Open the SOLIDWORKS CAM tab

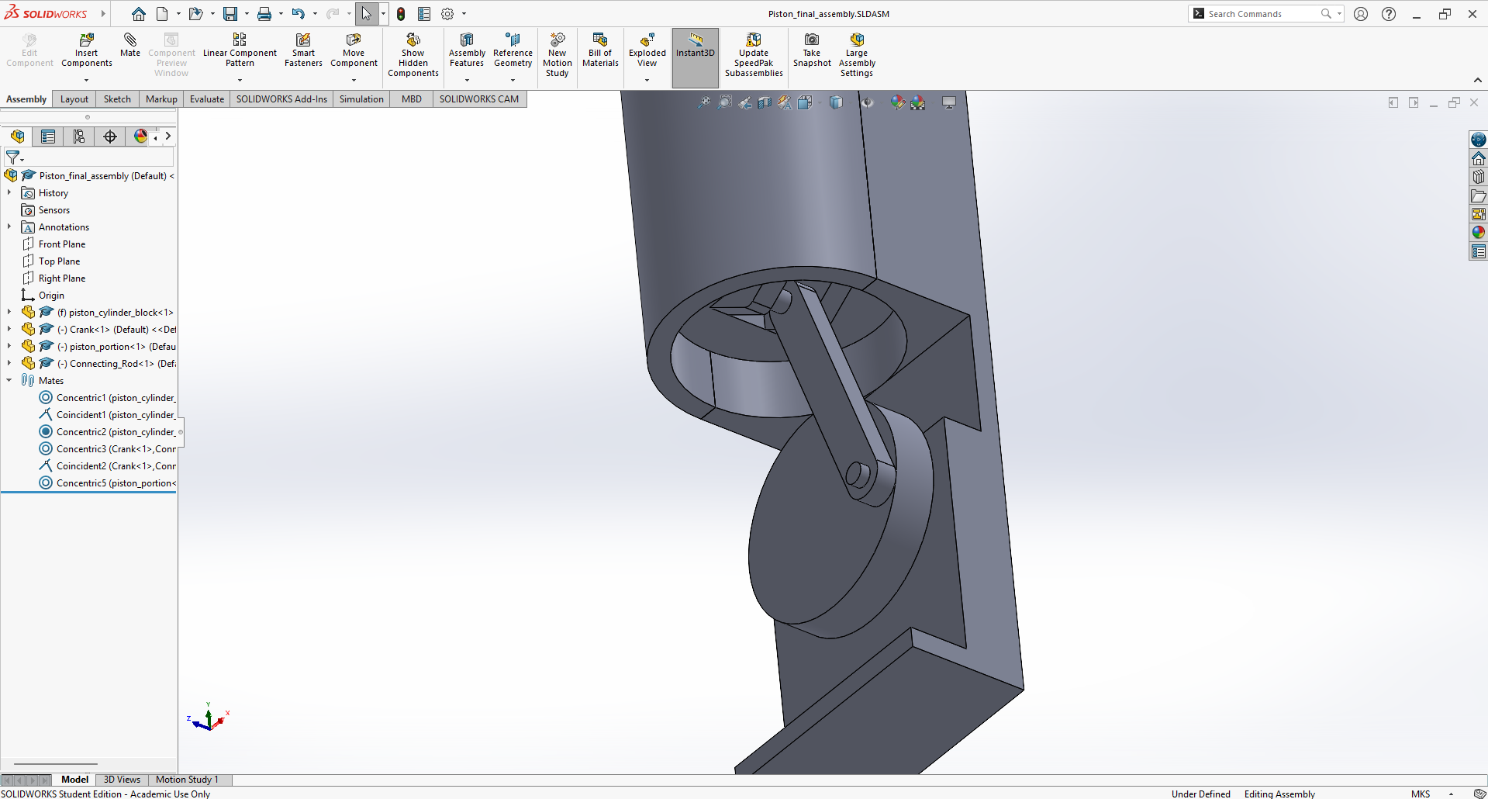479,99
